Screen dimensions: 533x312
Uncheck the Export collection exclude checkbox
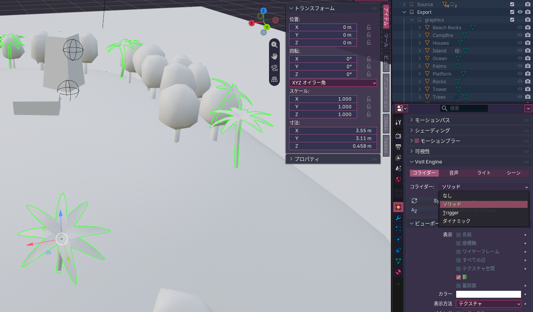click(x=512, y=12)
